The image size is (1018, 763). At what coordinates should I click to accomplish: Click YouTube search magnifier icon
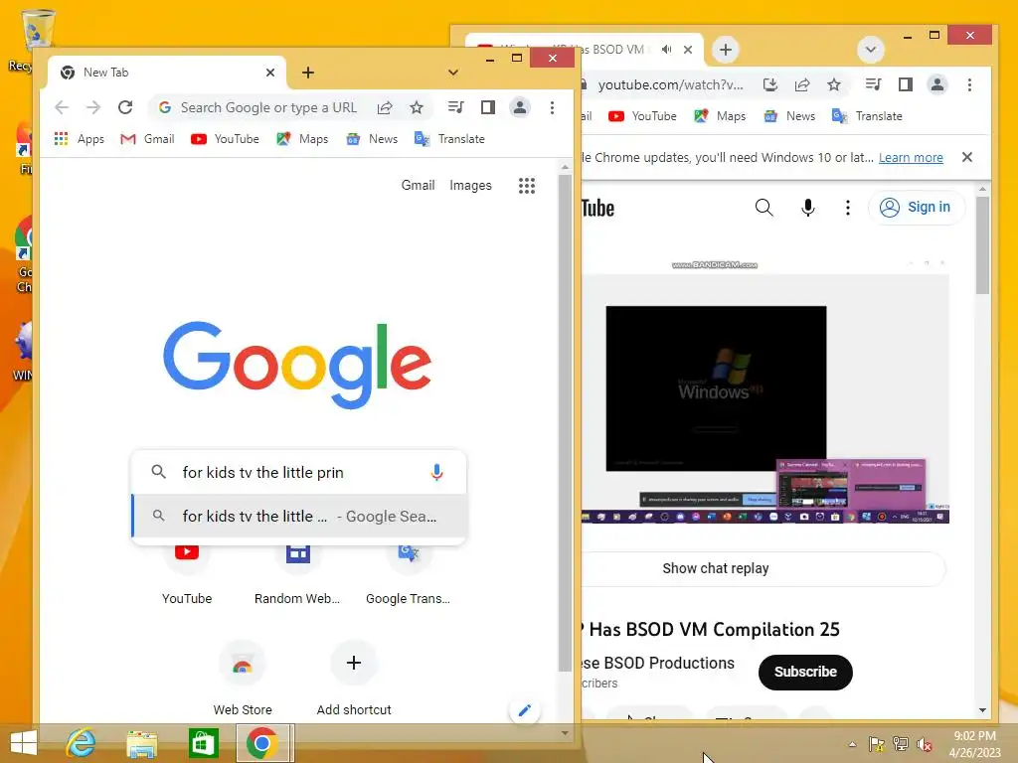(x=764, y=208)
